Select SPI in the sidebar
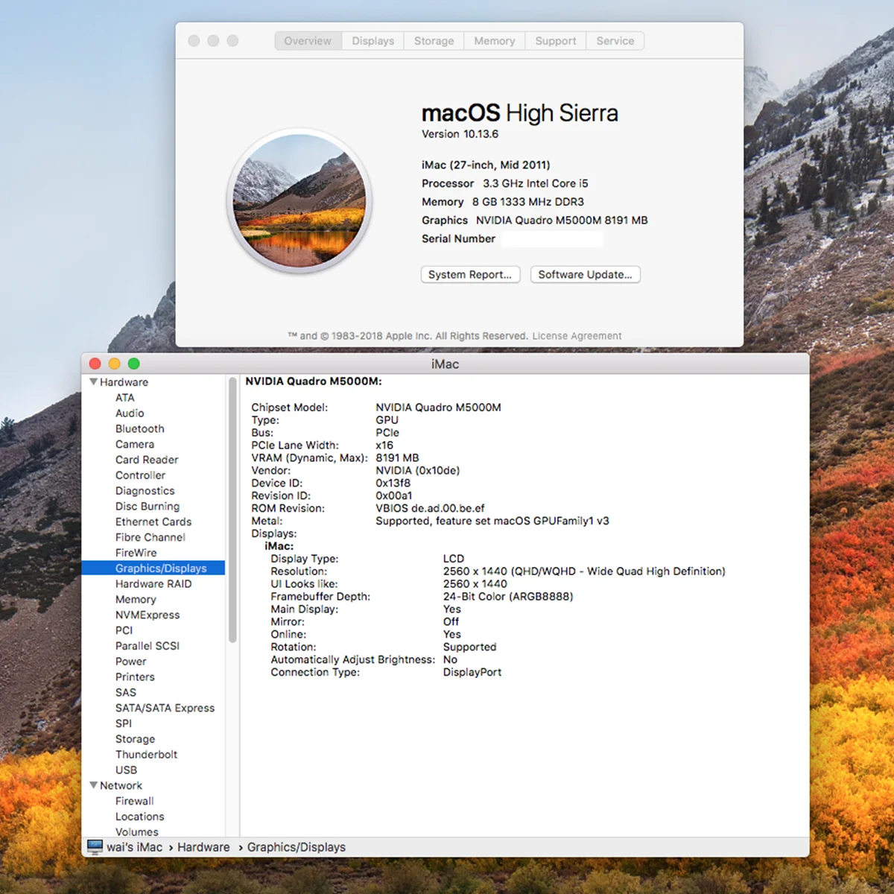This screenshot has width=894, height=894. (124, 723)
